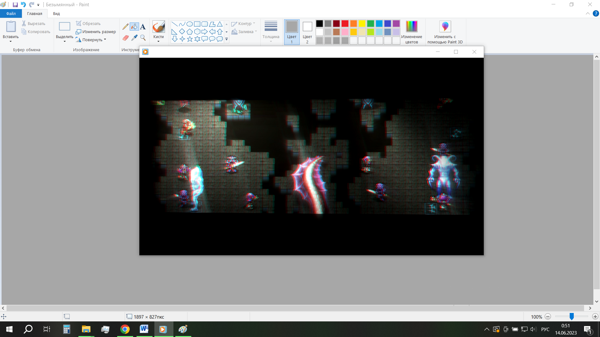Click the rectangular selection icon
Image resolution: width=600 pixels, height=337 pixels.
tap(64, 27)
